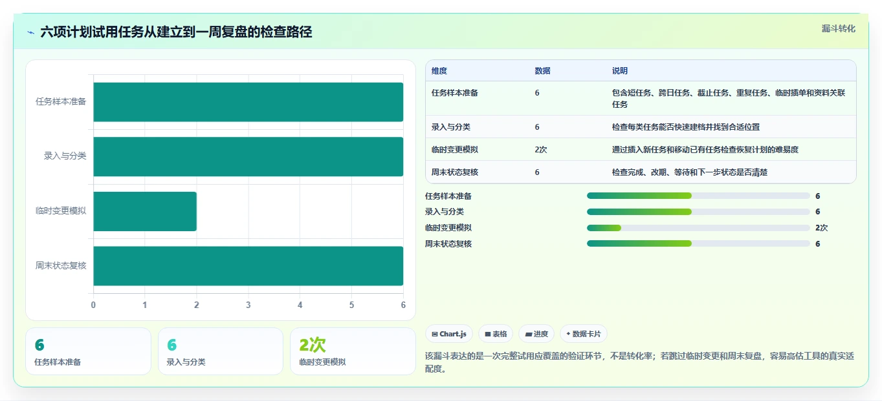This screenshot has width=882, height=401.
Task: Select the Chart.js chip
Action: [449, 334]
